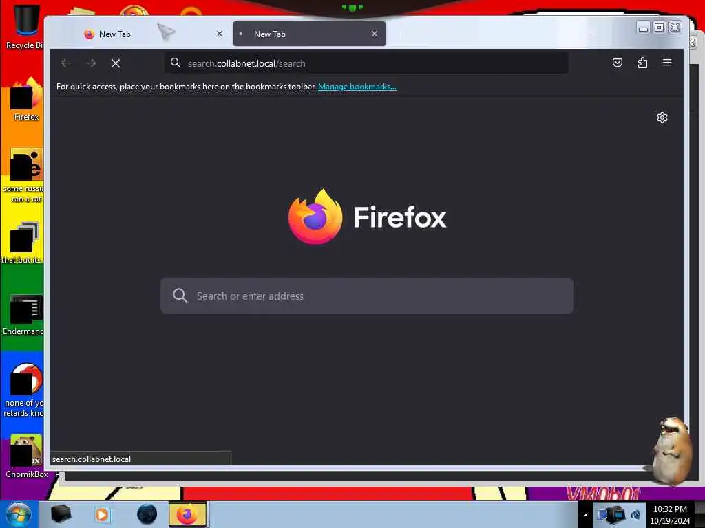Click the magnifier in the page search box
The image size is (705, 528).
point(180,296)
